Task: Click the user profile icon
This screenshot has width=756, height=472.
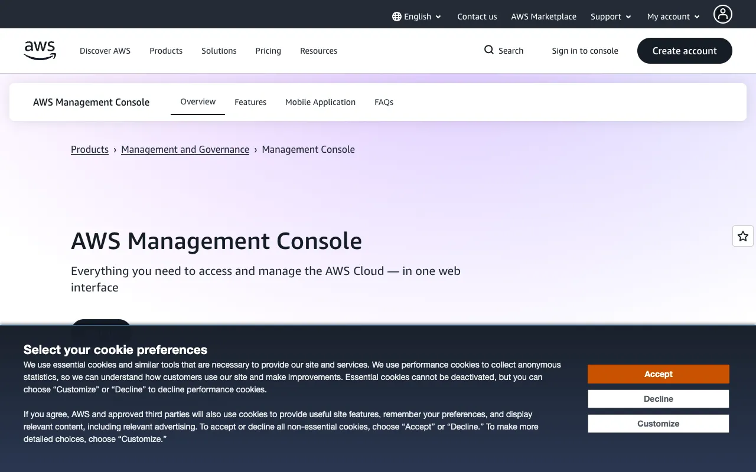Action: click(x=723, y=14)
